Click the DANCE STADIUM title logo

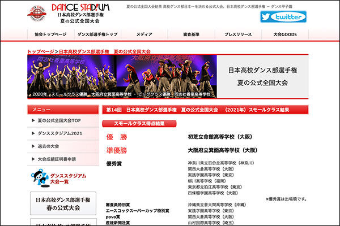[x=80, y=7]
